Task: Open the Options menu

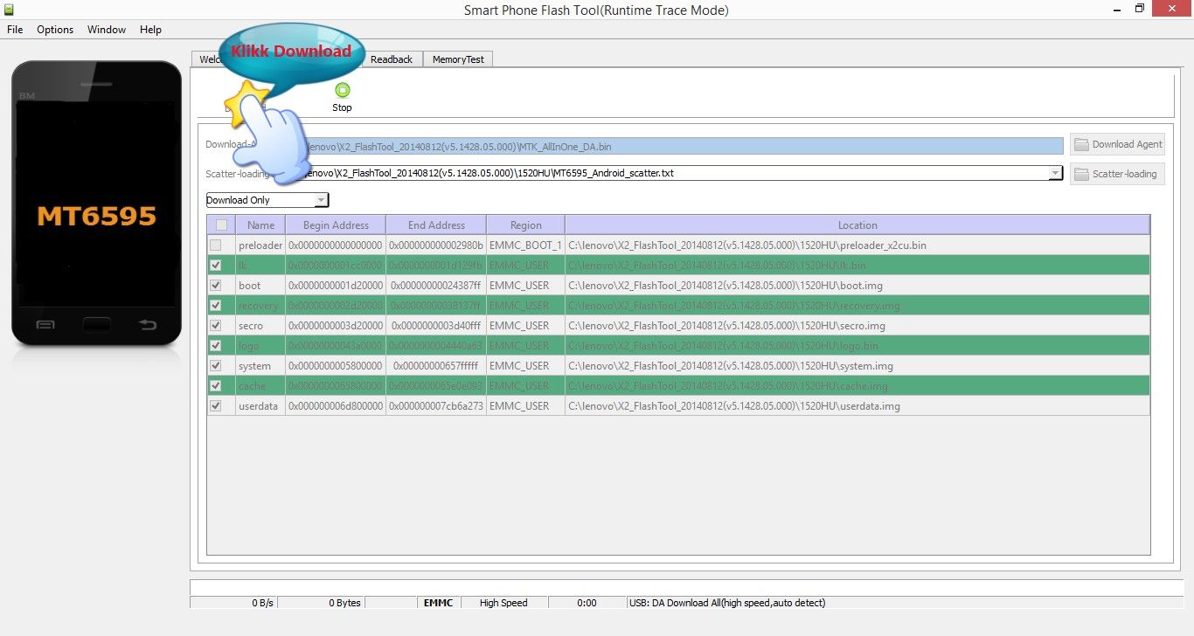Action: (55, 29)
